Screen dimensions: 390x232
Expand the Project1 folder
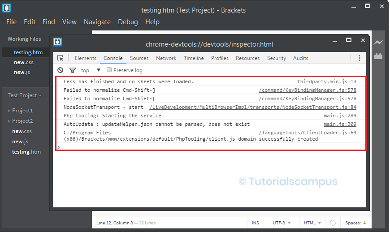[9, 111]
